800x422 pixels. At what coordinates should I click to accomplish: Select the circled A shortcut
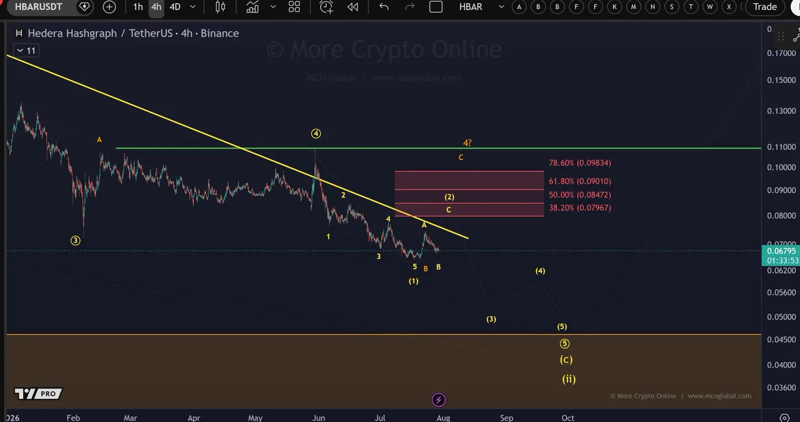coord(519,7)
